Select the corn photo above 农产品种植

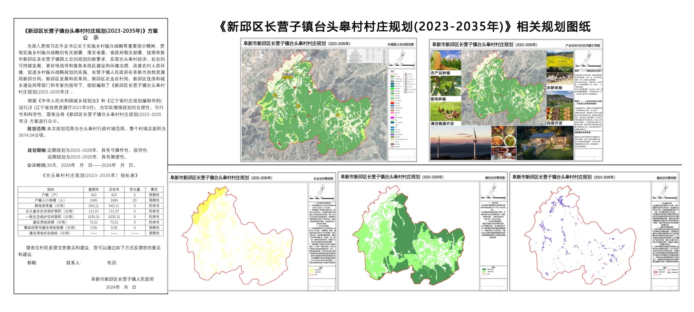coord(445,60)
